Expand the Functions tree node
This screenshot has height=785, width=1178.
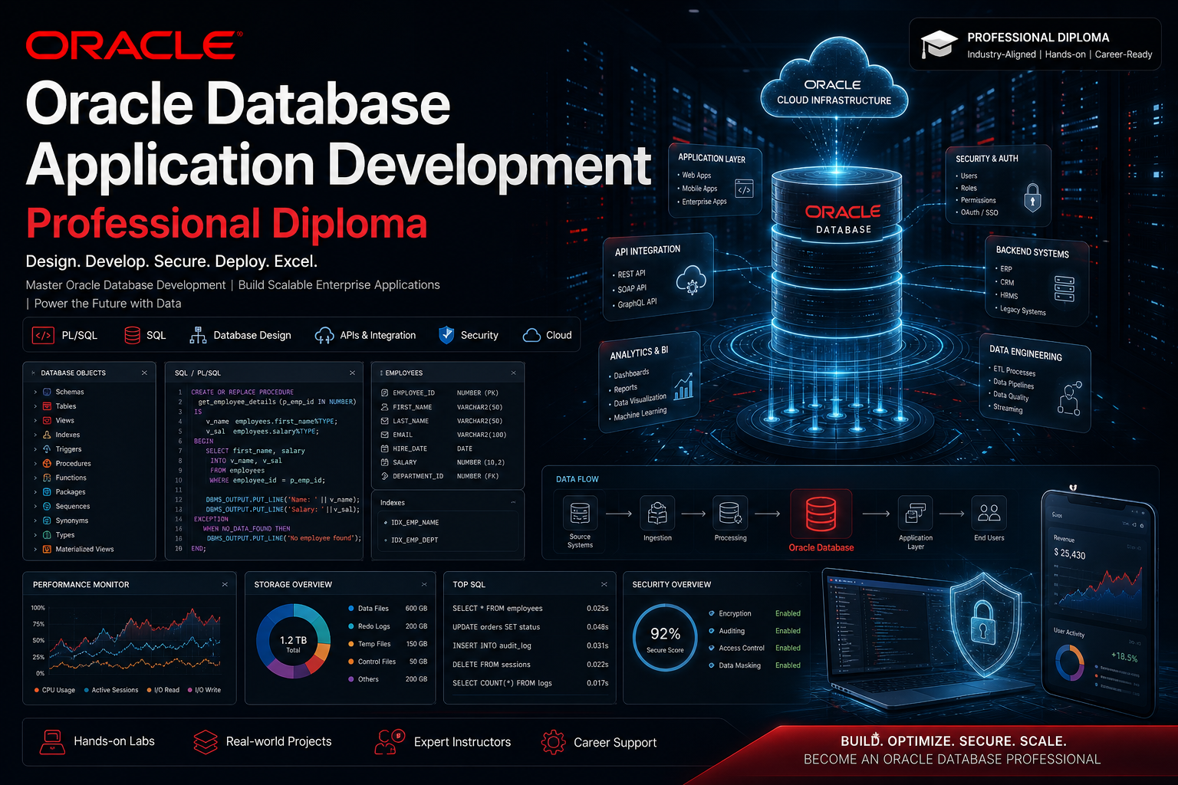[x=35, y=478]
